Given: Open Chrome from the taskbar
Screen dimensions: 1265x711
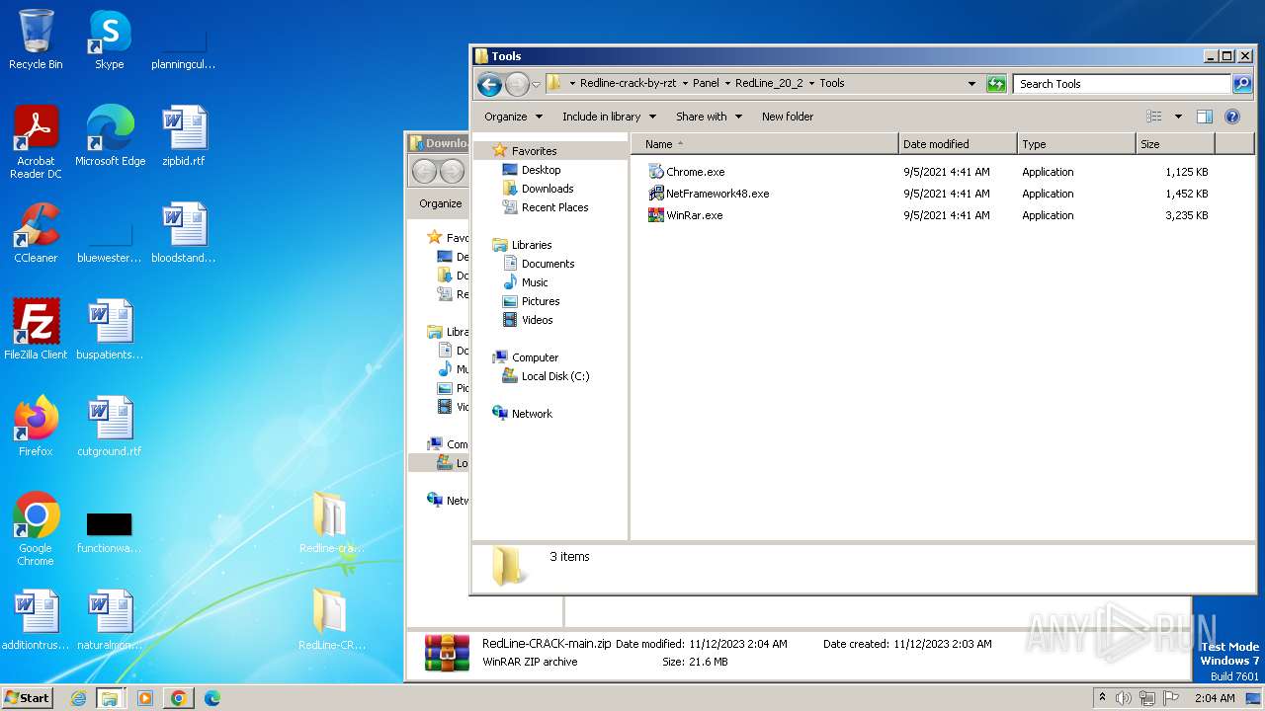Looking at the screenshot, I should point(178,698).
